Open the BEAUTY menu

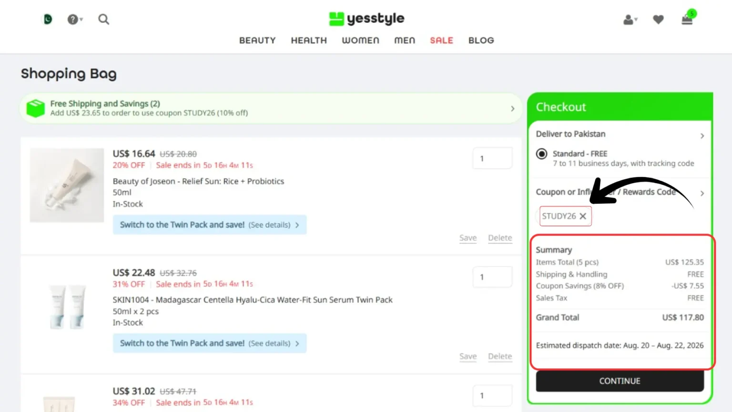pos(257,41)
